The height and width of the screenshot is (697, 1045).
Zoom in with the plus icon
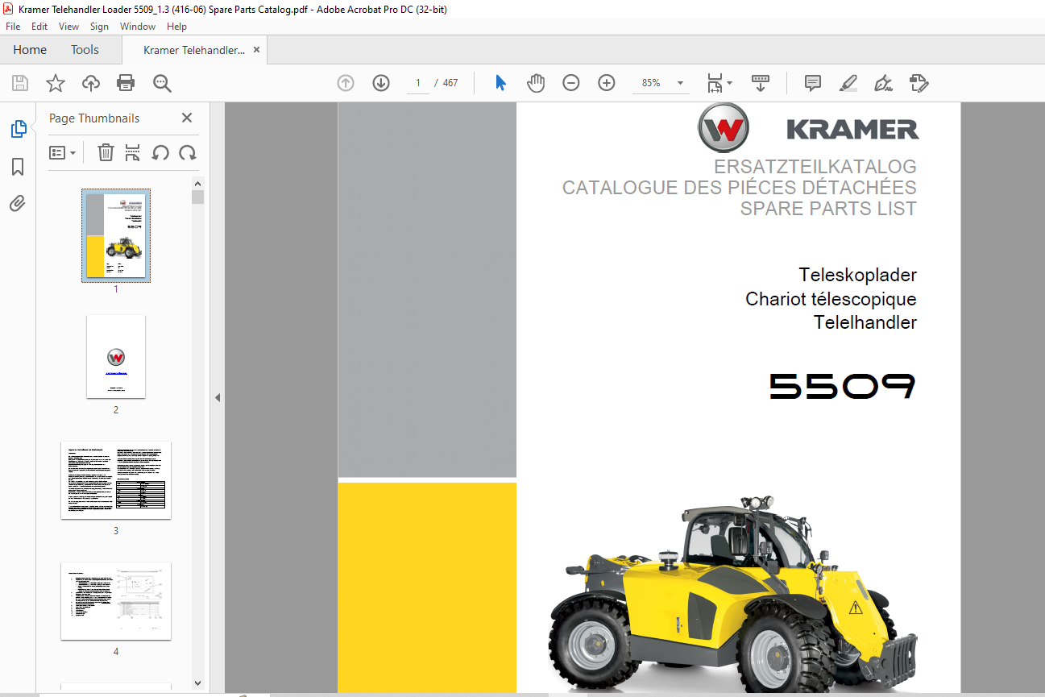pyautogui.click(x=607, y=83)
